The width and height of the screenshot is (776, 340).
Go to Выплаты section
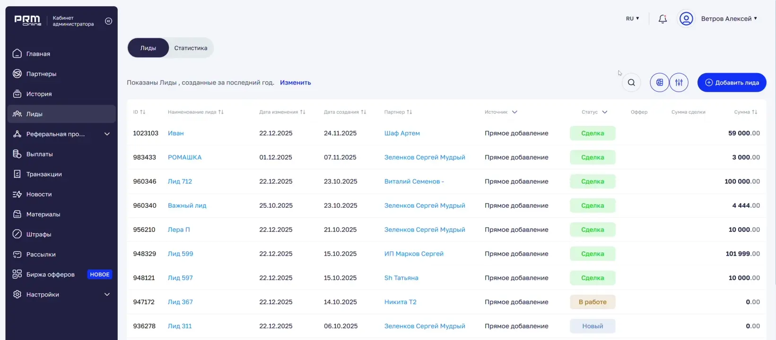(39, 154)
